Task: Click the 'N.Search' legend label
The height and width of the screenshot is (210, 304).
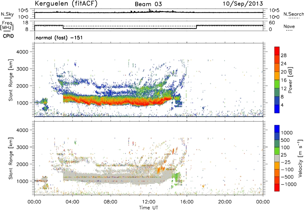Action: point(294,14)
